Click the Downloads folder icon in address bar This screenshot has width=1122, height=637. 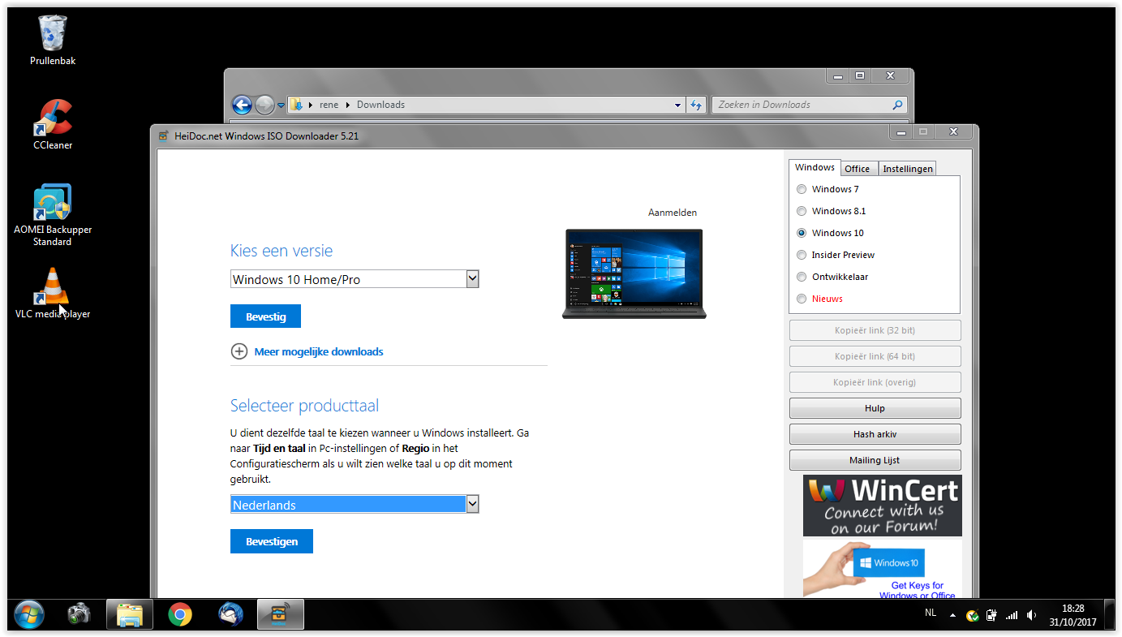296,105
